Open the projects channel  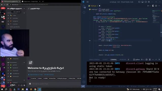(x=15, y=21)
